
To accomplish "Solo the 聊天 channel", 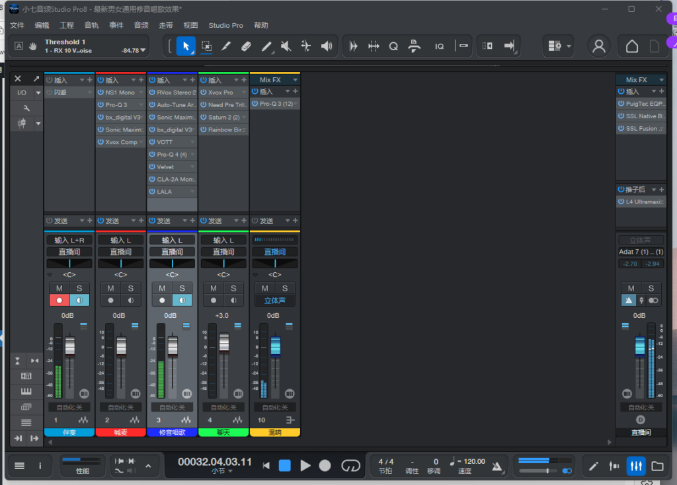I will pyautogui.click(x=234, y=288).
